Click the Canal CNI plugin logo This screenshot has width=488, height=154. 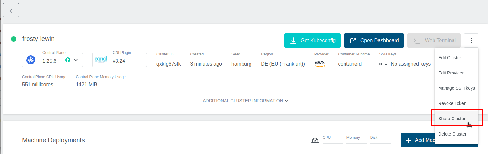point(101,60)
